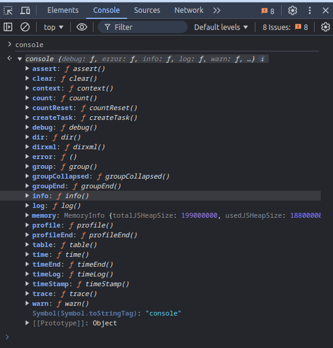Select the Console tab
The width and height of the screenshot is (333, 348).
point(106,10)
